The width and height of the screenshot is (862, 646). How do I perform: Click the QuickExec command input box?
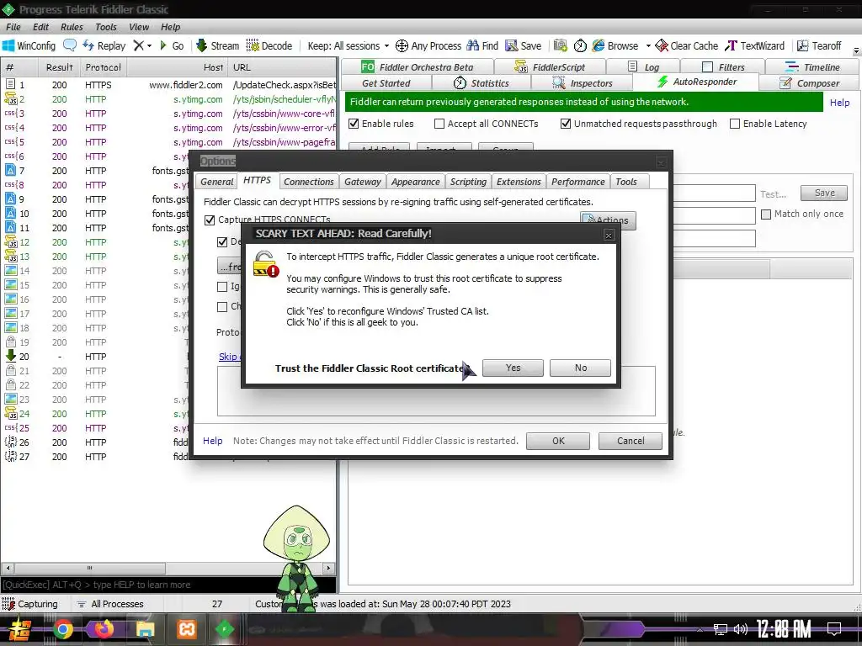coord(168,585)
